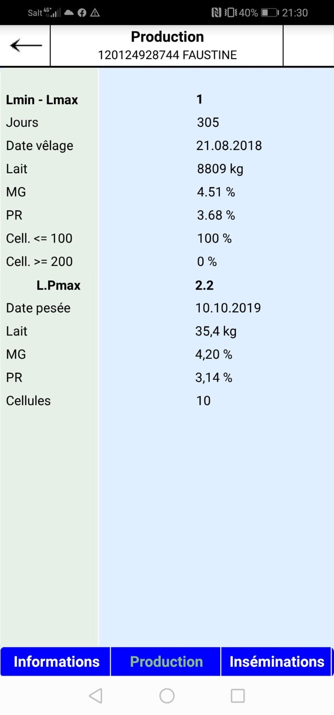
Task: Tap the animal ID 120124928744 FAUSTINE
Action: (167, 55)
